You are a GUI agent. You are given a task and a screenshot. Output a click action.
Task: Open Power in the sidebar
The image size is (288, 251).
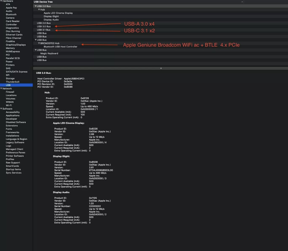click(9, 61)
